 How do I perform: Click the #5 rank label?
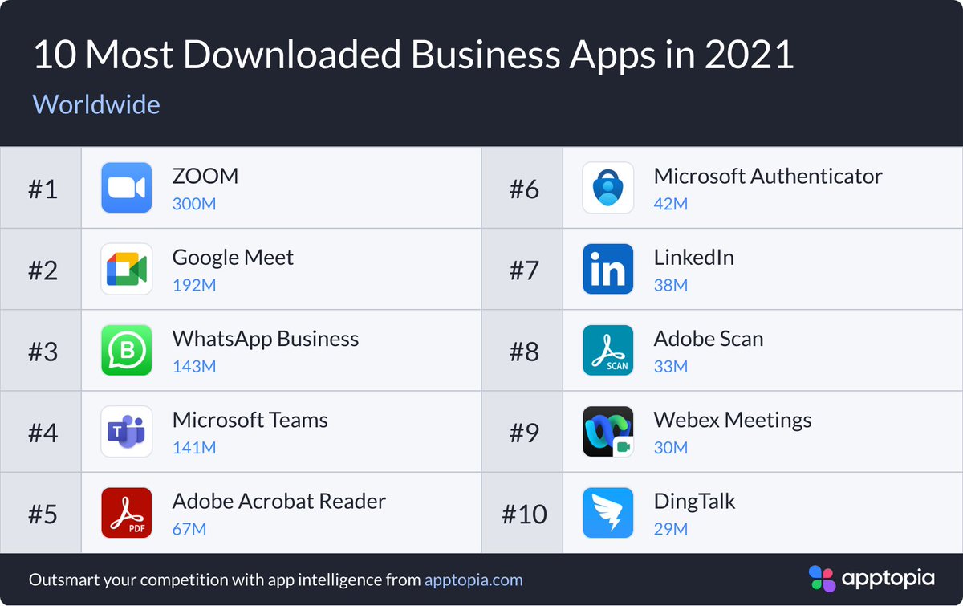coord(43,514)
